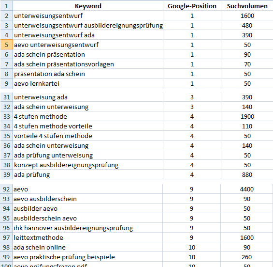
Task: Click 'ada schein unterweisung' in row 32
Action: [x=88, y=107]
